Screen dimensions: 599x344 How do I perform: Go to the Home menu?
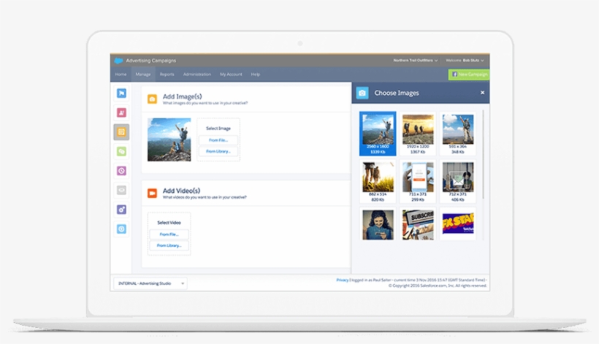click(x=121, y=74)
